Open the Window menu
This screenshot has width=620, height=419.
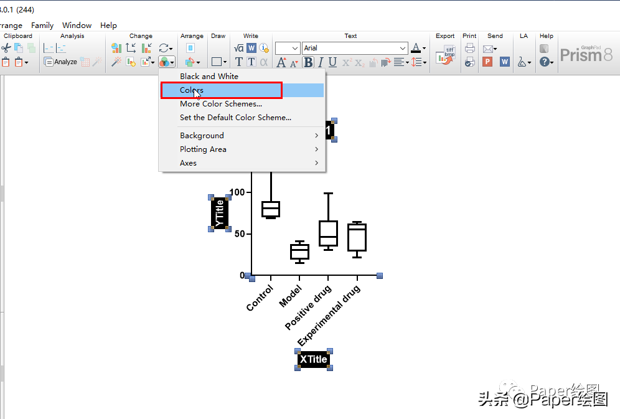click(x=77, y=26)
